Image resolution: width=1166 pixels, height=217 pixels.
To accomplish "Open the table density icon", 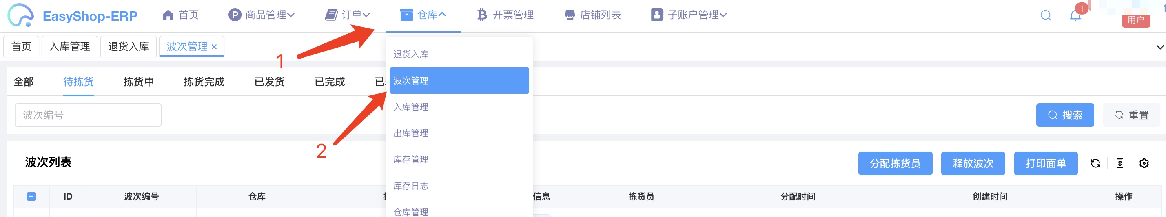I will pyautogui.click(x=1120, y=163).
